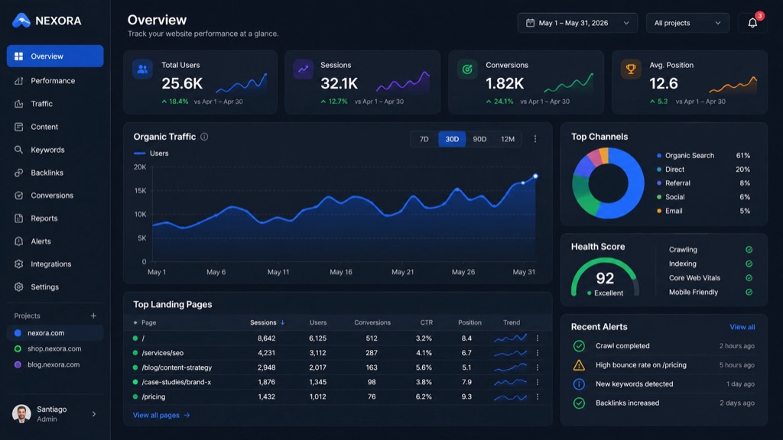The image size is (783, 440).
Task: Click check icon for Crawl completed alert
Action: click(579, 346)
